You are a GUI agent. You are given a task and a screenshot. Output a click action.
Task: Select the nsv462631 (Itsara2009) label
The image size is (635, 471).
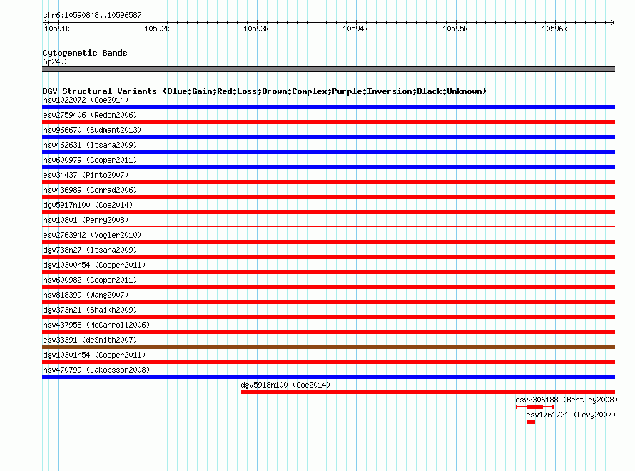90,145
